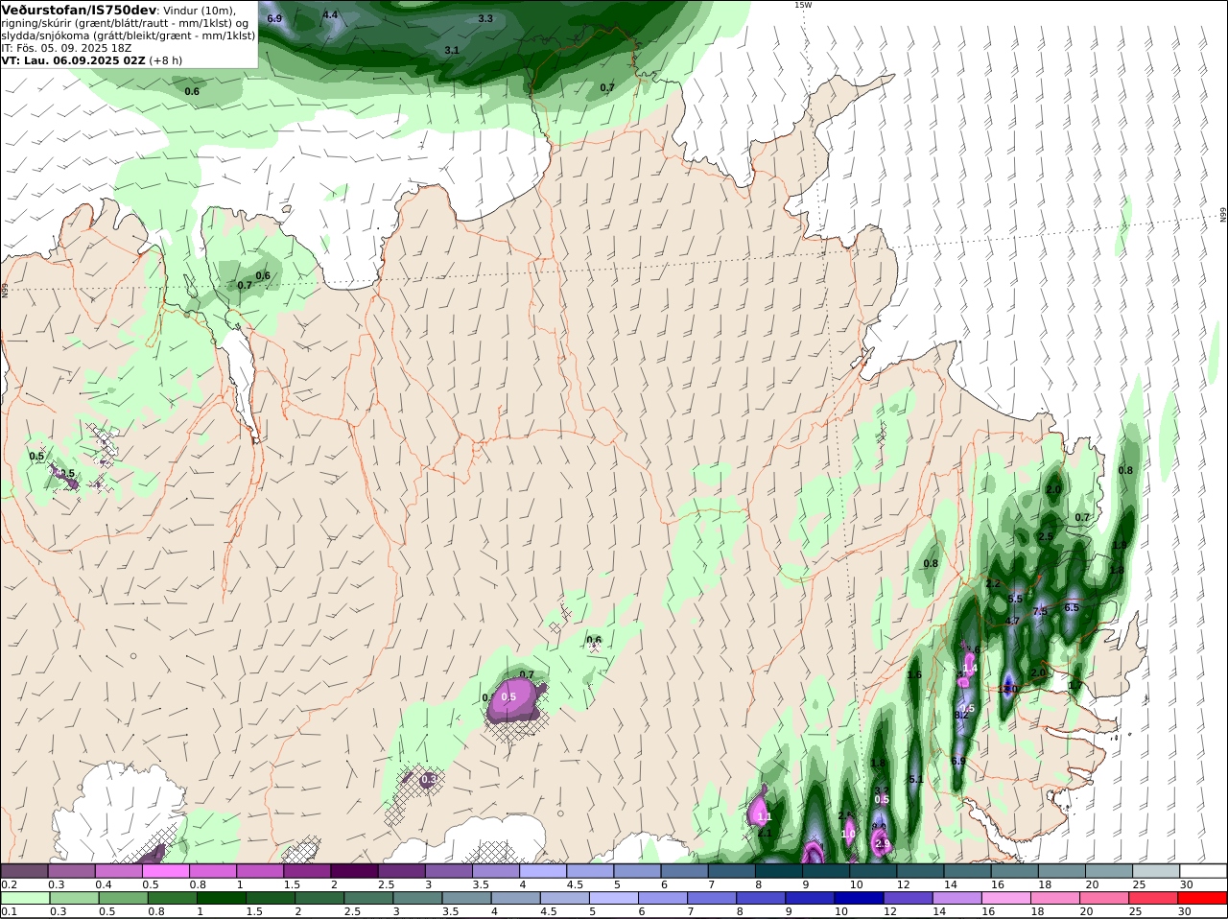1228x919 pixels.
Task: Click the 0.2 swatch in the purple snow legend row
Action: [x=24, y=870]
